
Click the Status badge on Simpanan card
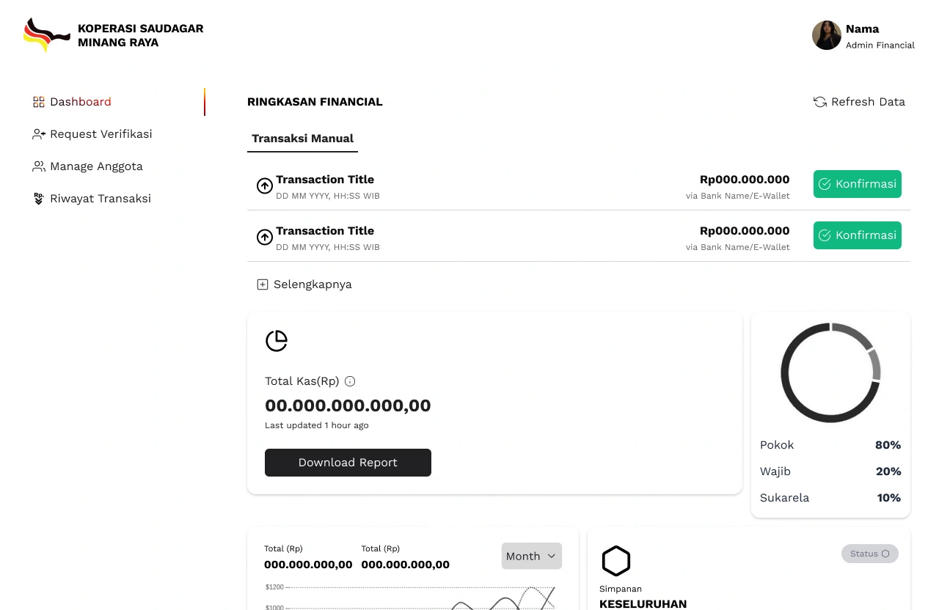point(870,554)
